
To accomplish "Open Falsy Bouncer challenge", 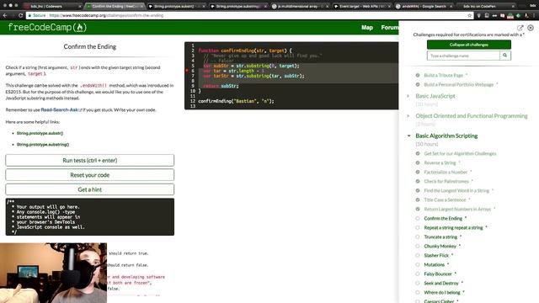I will [x=438, y=274].
